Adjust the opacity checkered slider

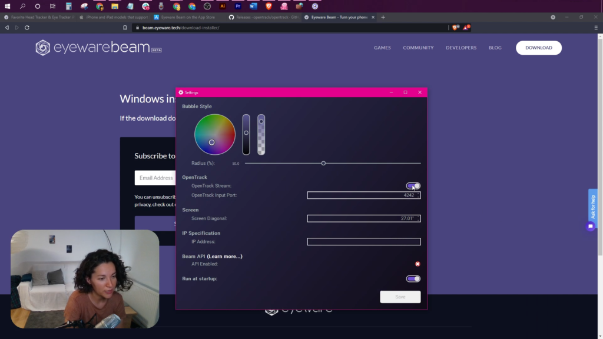261,135
